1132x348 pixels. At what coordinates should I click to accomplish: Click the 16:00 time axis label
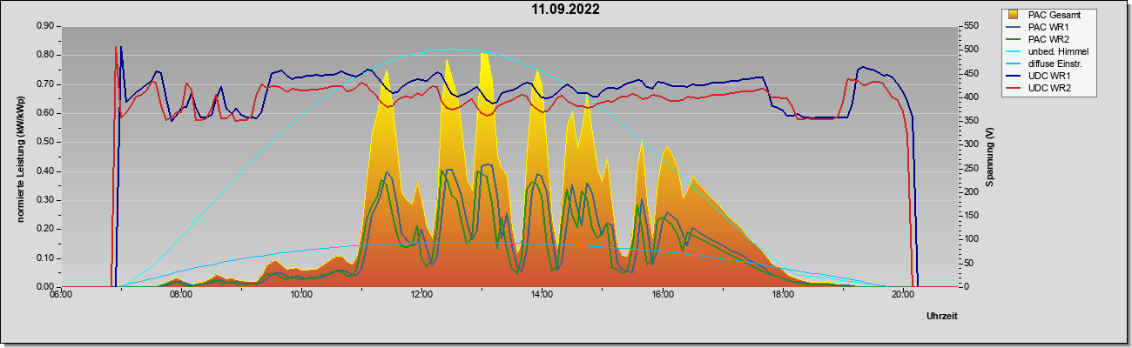tap(662, 296)
